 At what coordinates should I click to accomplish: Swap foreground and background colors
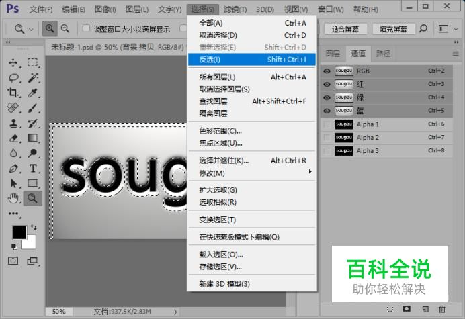click(x=34, y=228)
